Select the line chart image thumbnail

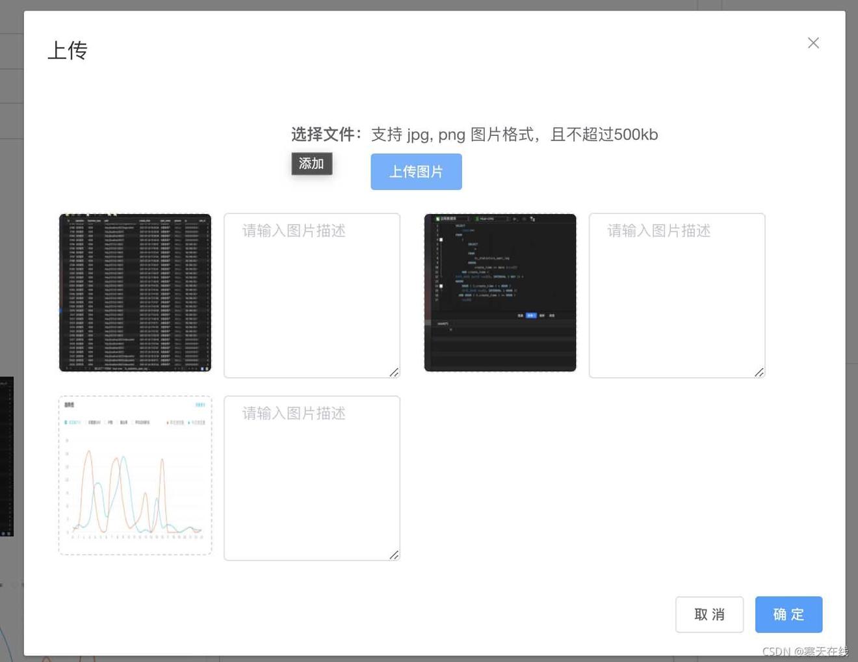pyautogui.click(x=135, y=475)
